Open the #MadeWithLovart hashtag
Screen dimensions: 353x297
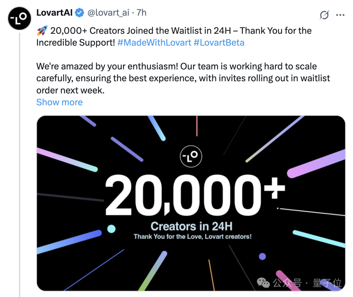click(154, 42)
